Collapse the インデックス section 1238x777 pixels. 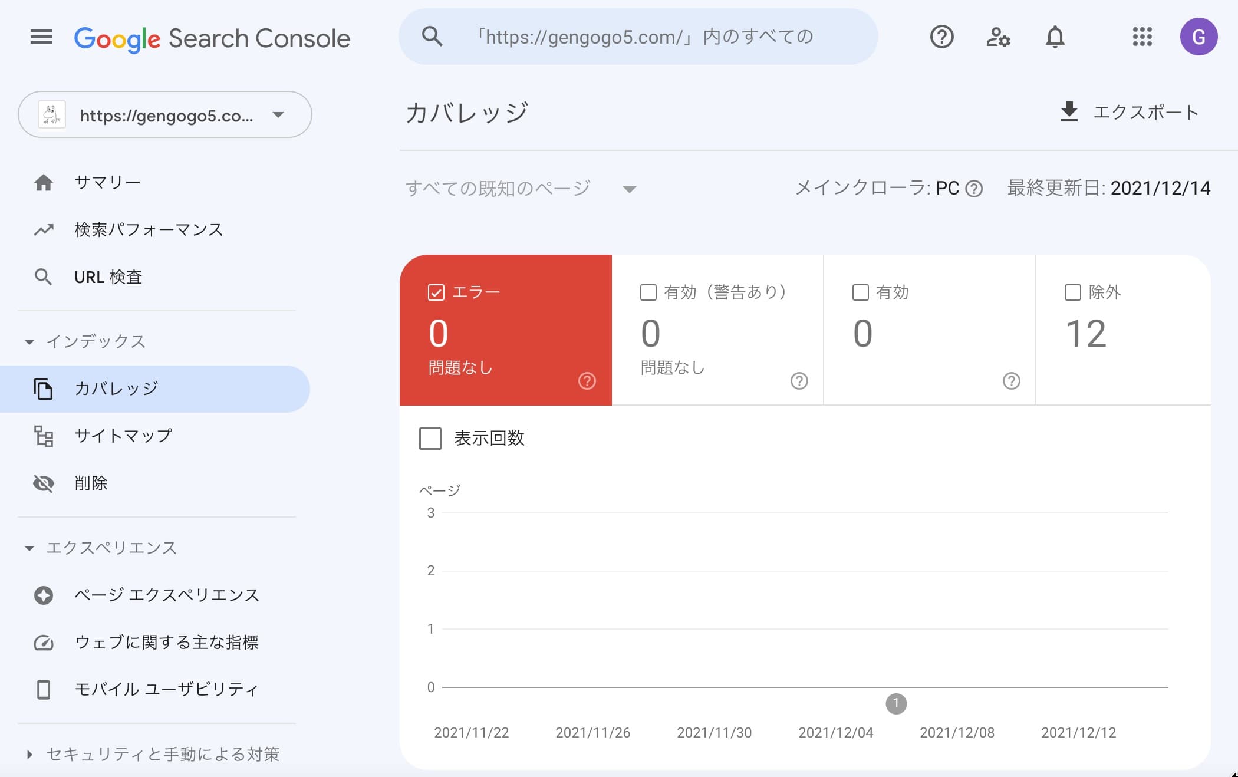[86, 342]
